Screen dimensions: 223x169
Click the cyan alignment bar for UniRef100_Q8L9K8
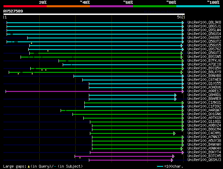pyautogui.click(x=94, y=23)
